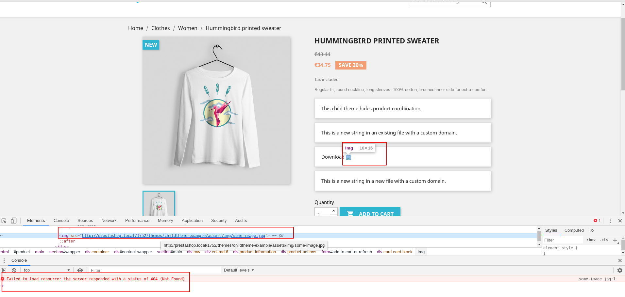Image resolution: width=625 pixels, height=297 pixels.
Task: Close the DevTools panel with the X
Action: click(x=620, y=221)
